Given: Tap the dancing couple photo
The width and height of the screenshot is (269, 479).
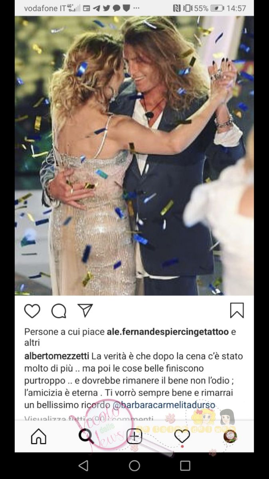Looking at the screenshot, I should tap(134, 156).
